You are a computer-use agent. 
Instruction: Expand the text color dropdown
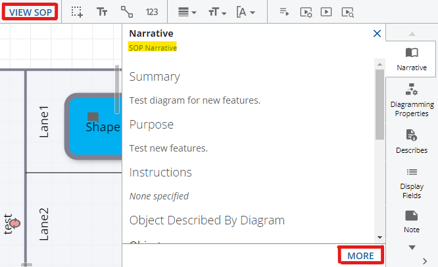[x=246, y=12]
